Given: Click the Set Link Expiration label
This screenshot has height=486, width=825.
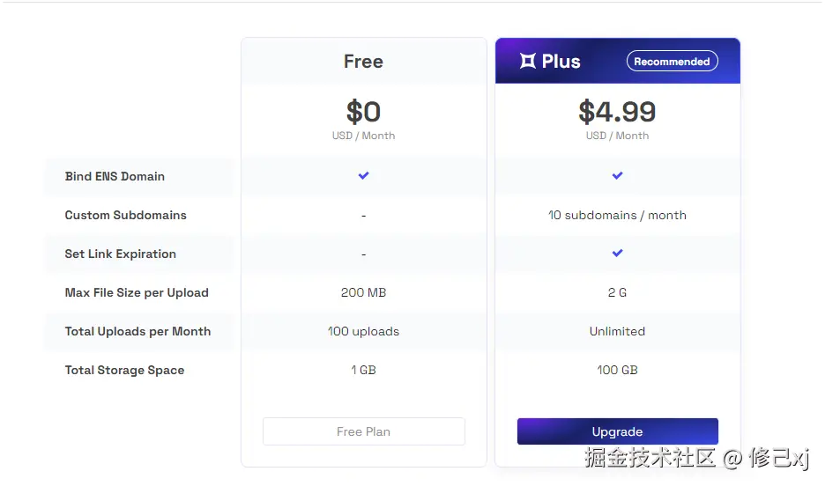Looking at the screenshot, I should pos(120,254).
